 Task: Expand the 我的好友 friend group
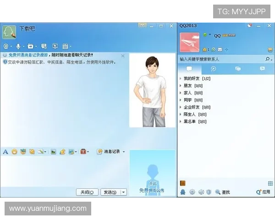click(x=192, y=78)
